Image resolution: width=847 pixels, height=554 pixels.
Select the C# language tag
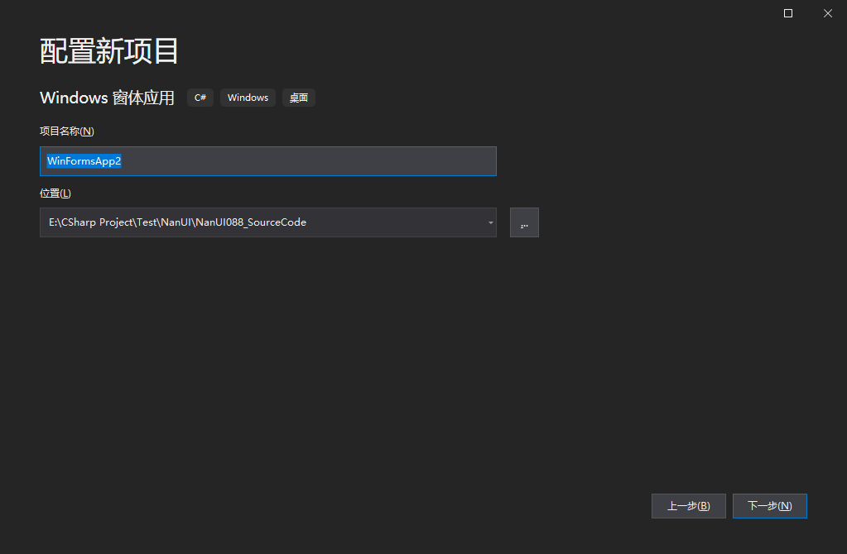[x=200, y=98]
